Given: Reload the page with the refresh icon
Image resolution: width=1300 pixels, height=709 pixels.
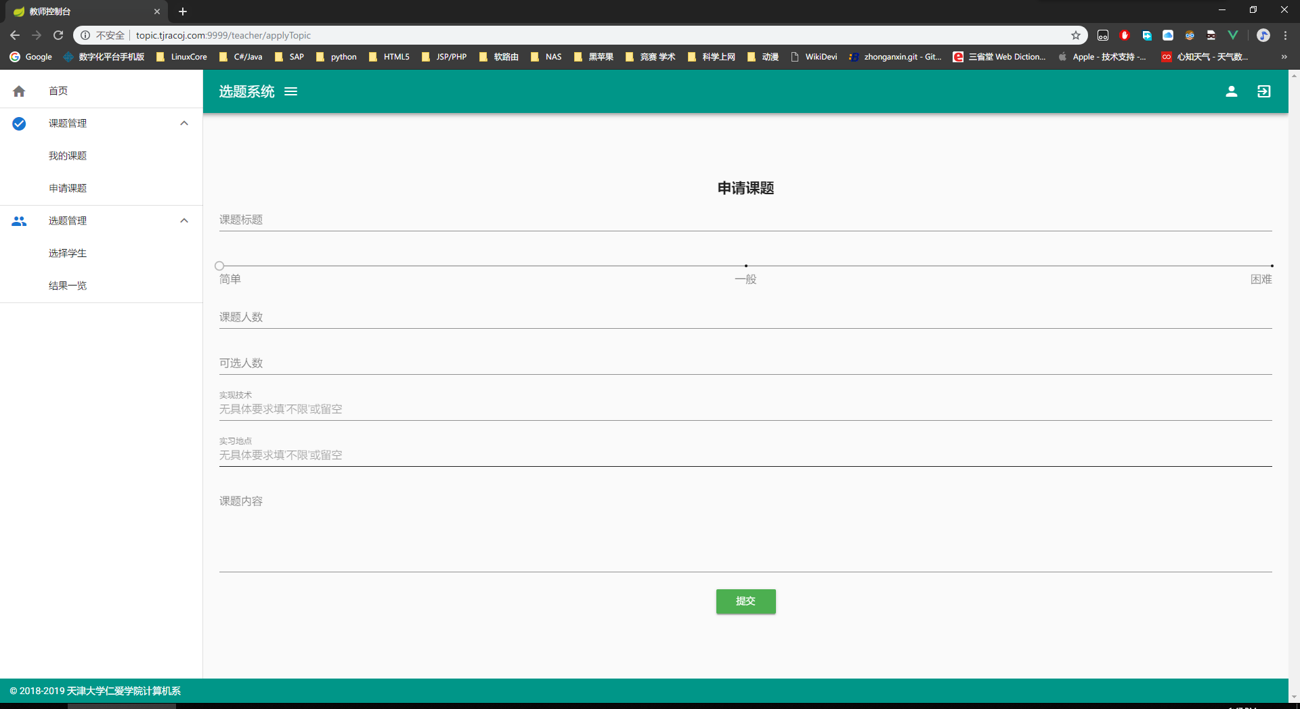Looking at the screenshot, I should pos(58,35).
